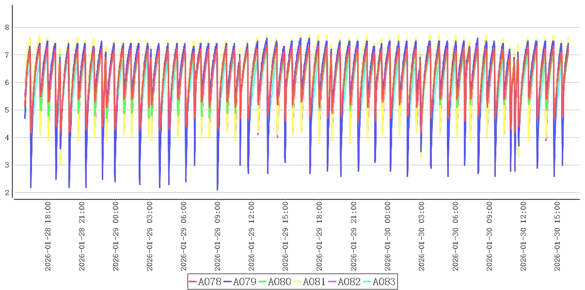This screenshot has width=585, height=290.
Task: Select the A081 legend text label
Action: pos(314,282)
